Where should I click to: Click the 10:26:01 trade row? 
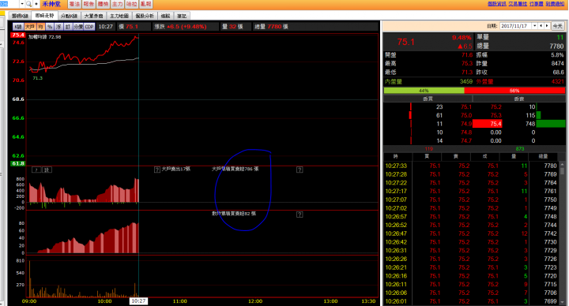pos(471,301)
